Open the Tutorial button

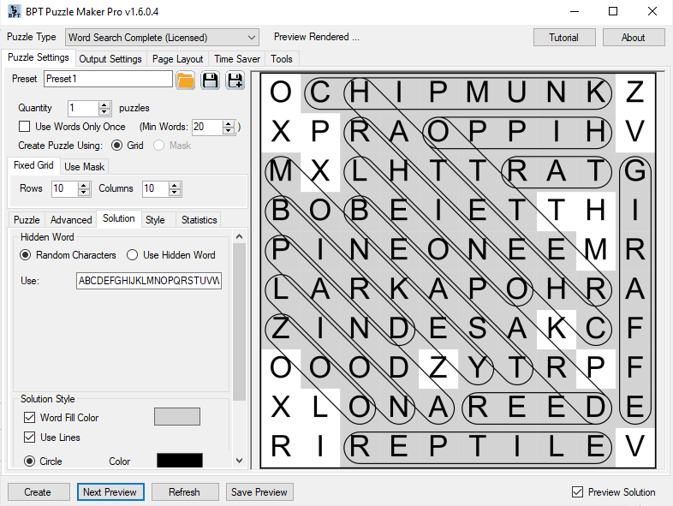point(564,38)
